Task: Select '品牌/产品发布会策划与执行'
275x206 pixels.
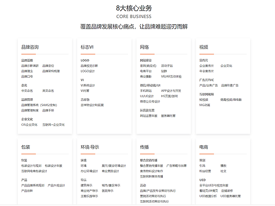Action: tap(158, 191)
